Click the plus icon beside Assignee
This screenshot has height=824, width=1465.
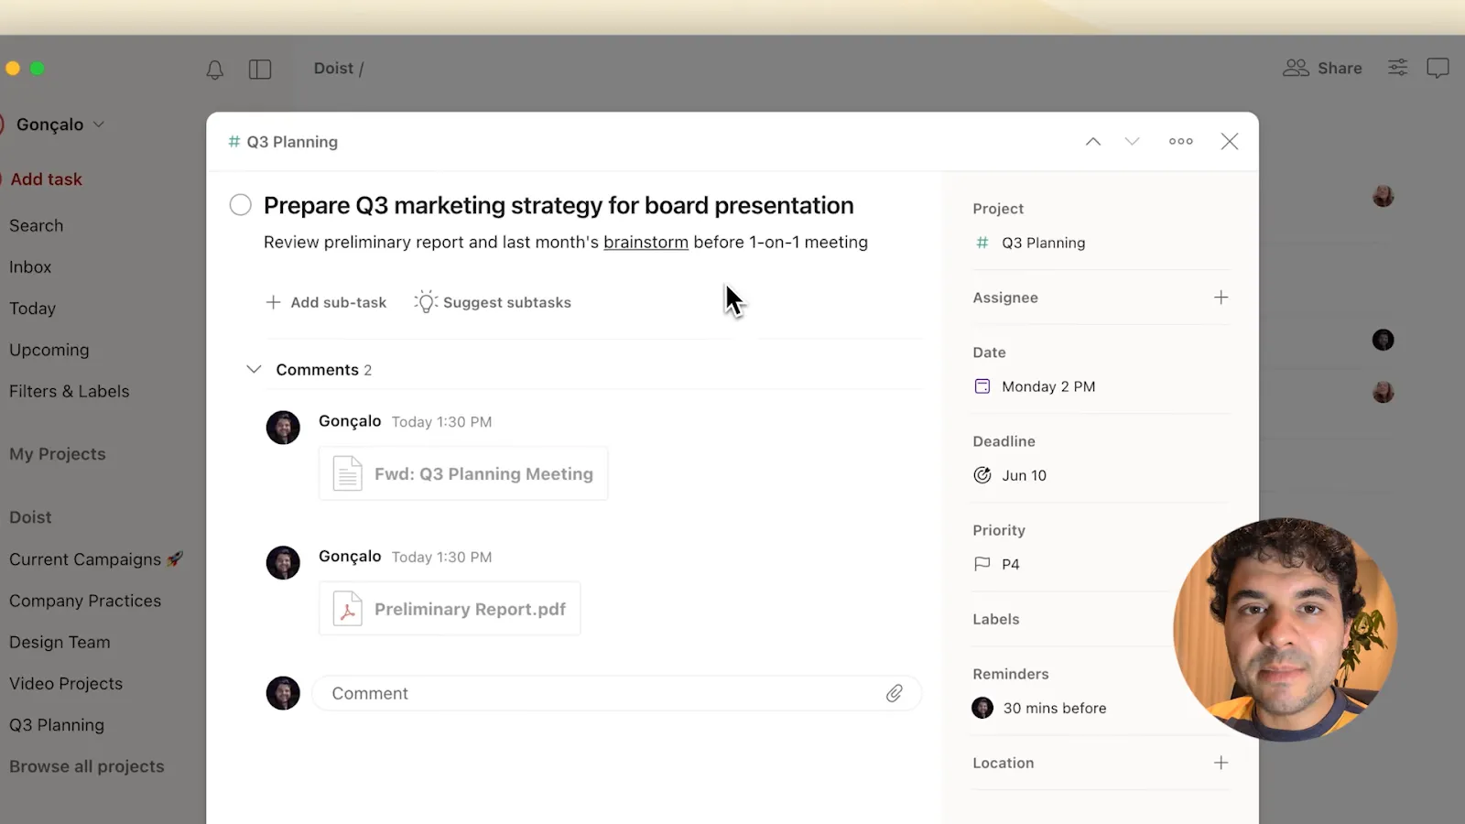coord(1221,298)
